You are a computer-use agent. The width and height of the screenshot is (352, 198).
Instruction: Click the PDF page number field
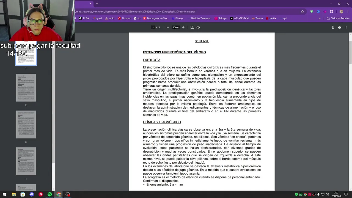pos(153,27)
